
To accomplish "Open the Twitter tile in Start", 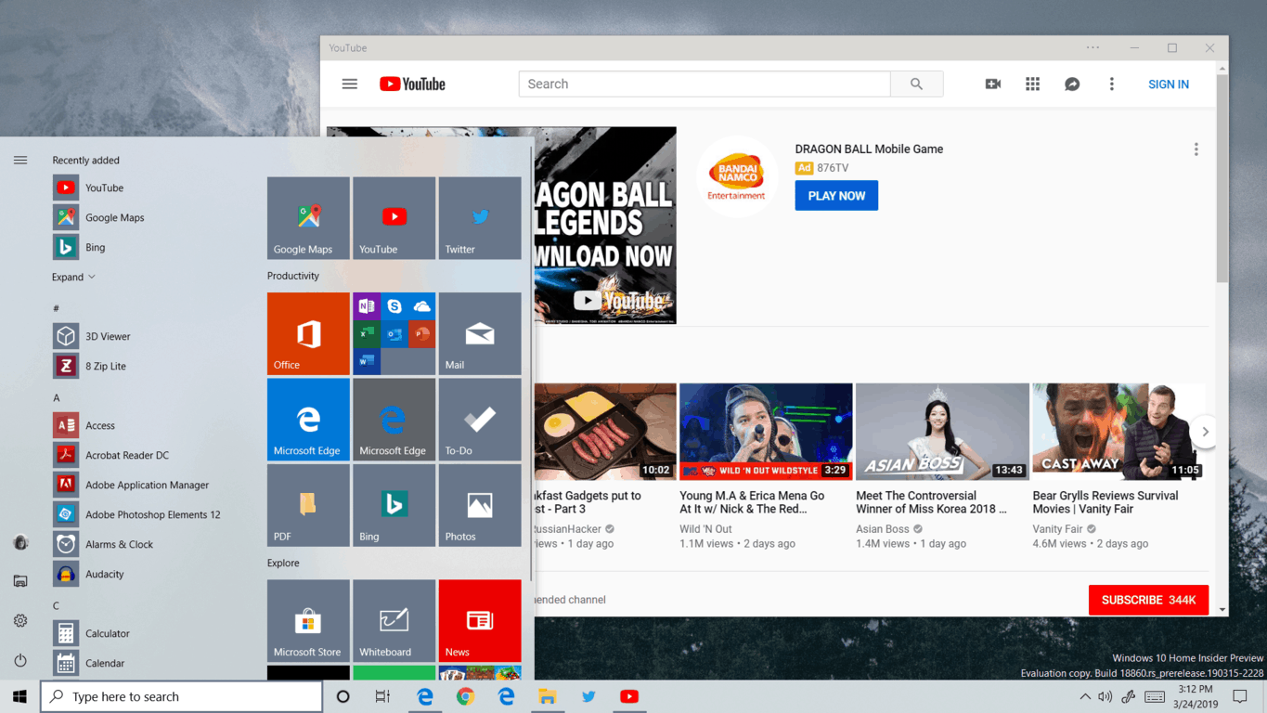I will click(x=480, y=218).
